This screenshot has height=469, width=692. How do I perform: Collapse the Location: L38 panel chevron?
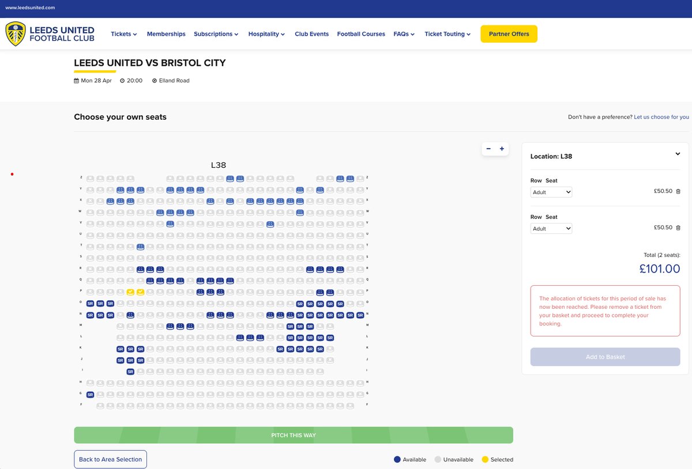tap(678, 154)
